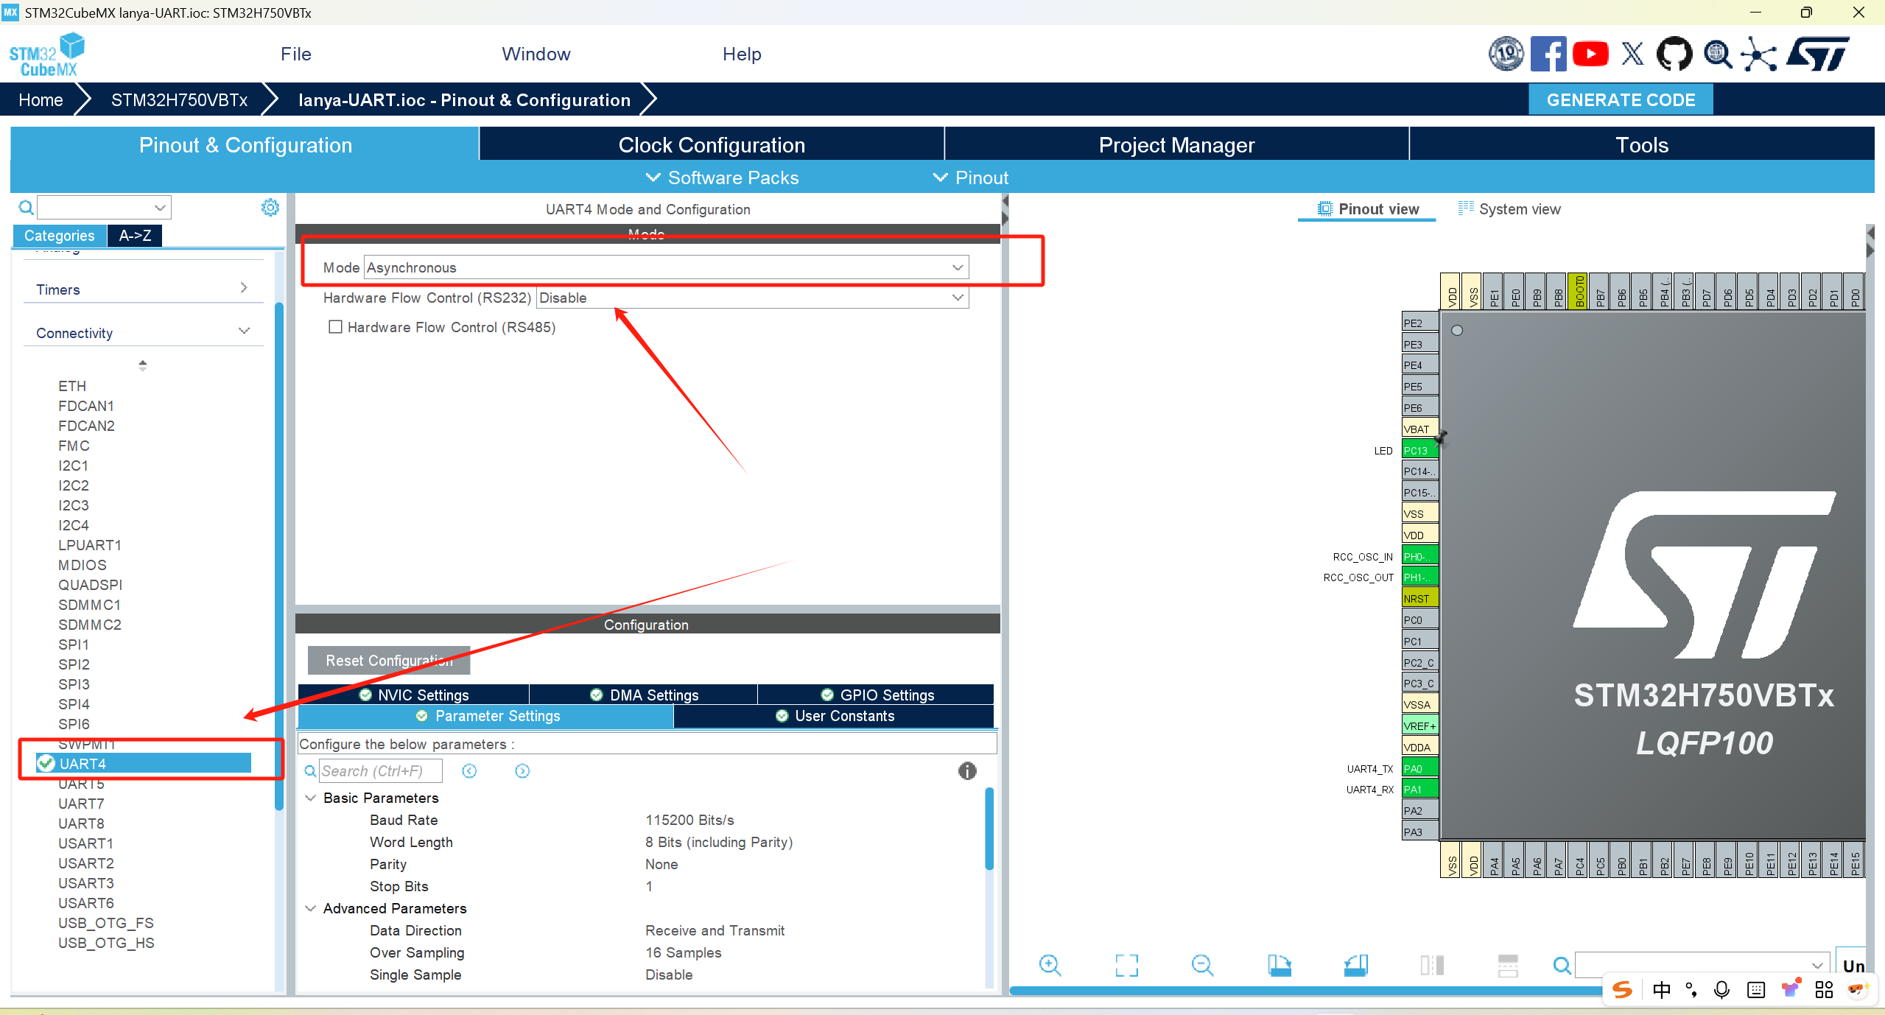The height and width of the screenshot is (1015, 1885).
Task: Zoom out of the chip pinout
Action: coord(1202,965)
